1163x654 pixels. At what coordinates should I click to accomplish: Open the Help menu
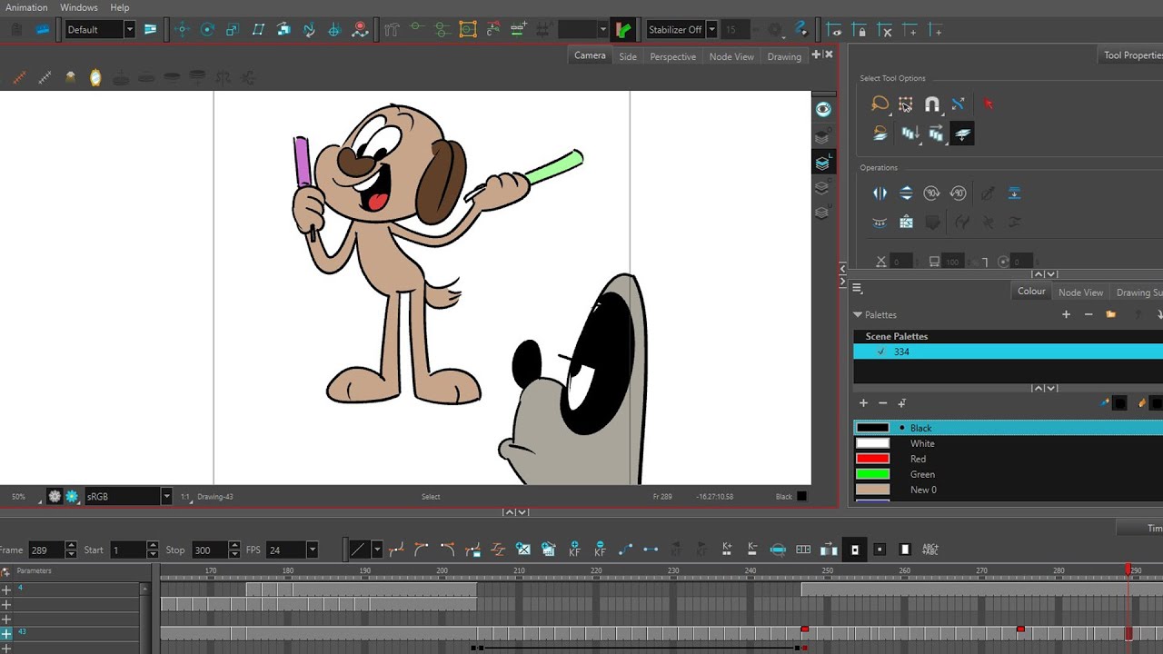120,7
